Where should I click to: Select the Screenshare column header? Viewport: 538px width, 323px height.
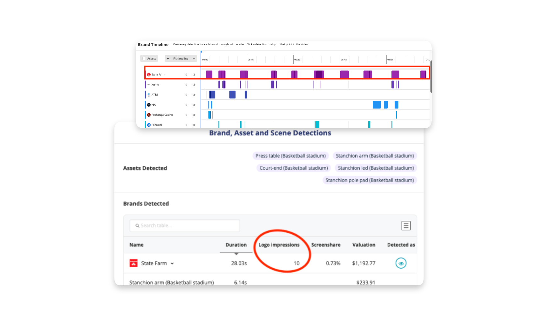coord(326,245)
